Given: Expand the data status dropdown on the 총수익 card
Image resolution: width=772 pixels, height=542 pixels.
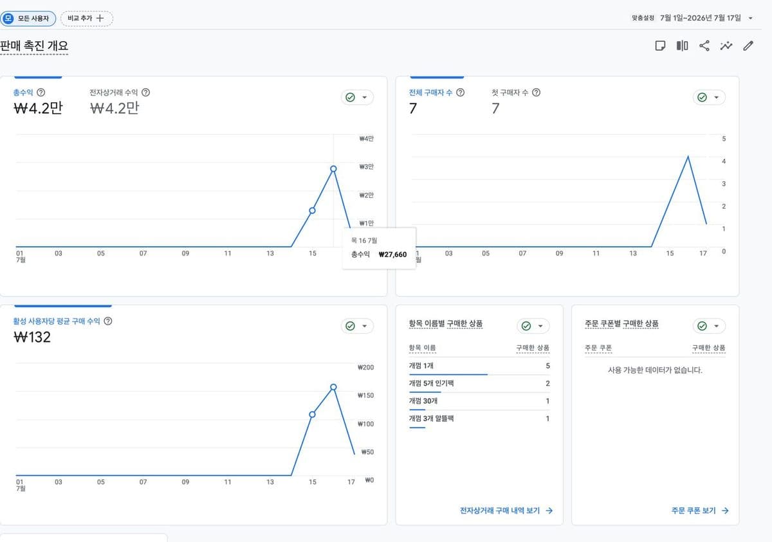Looking at the screenshot, I should click(357, 98).
